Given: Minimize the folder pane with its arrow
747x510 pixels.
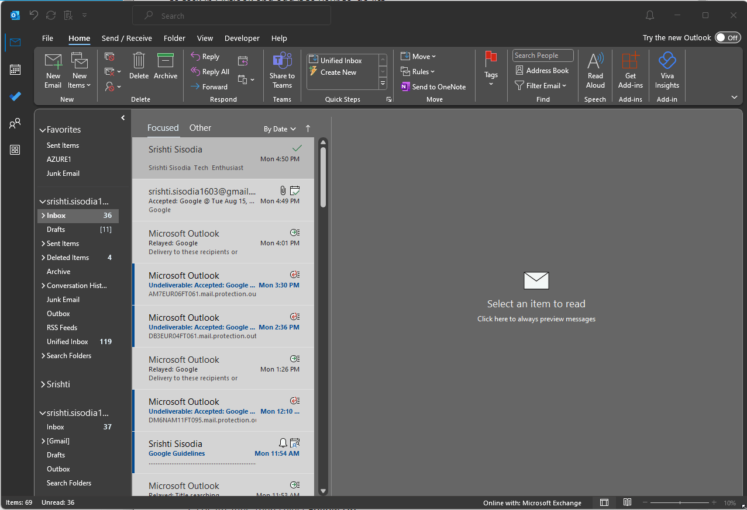Looking at the screenshot, I should 123,118.
